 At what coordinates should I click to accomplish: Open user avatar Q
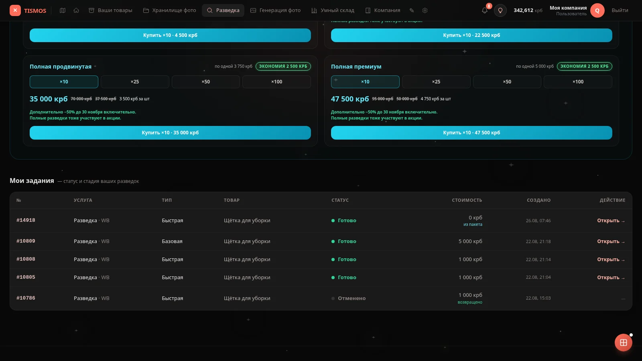pyautogui.click(x=597, y=11)
